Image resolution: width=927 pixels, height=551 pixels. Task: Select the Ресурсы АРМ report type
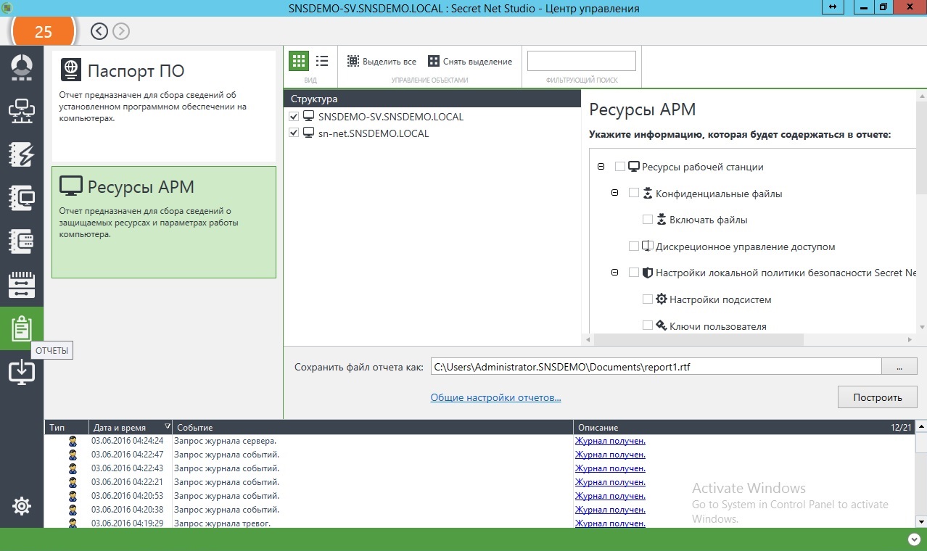tap(164, 222)
